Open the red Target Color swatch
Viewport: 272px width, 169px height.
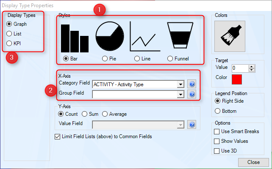[x=237, y=79]
